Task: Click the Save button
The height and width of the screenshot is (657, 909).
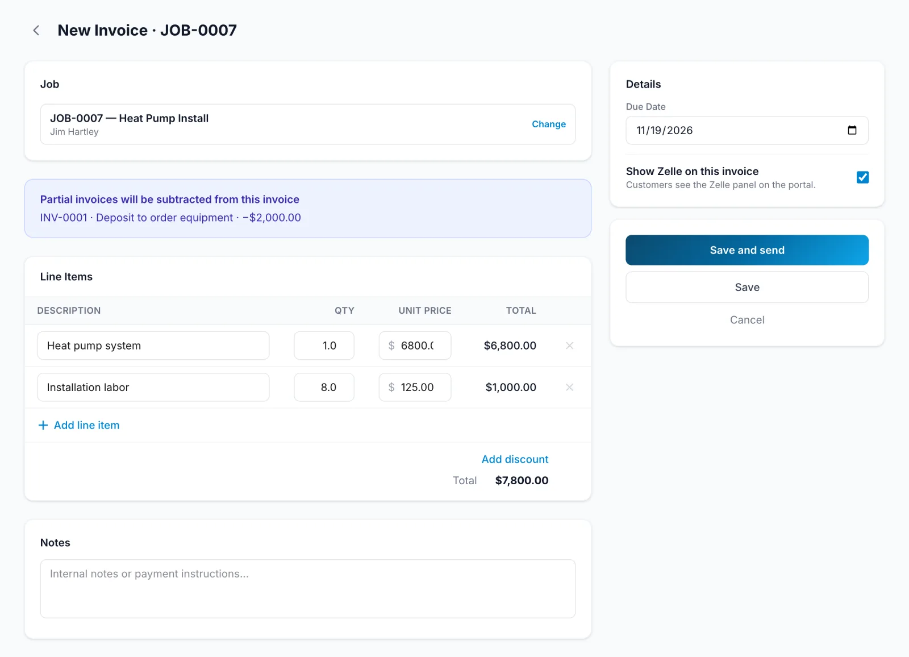Action: click(x=747, y=287)
